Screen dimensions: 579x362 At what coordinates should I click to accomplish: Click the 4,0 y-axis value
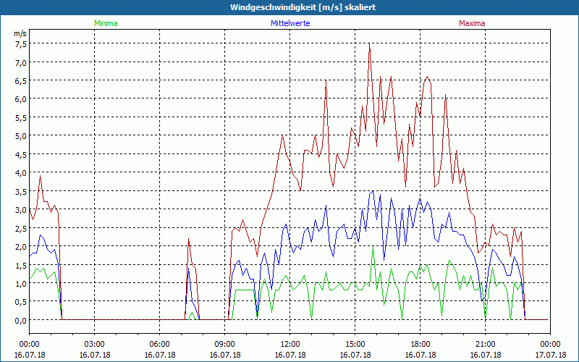point(21,173)
